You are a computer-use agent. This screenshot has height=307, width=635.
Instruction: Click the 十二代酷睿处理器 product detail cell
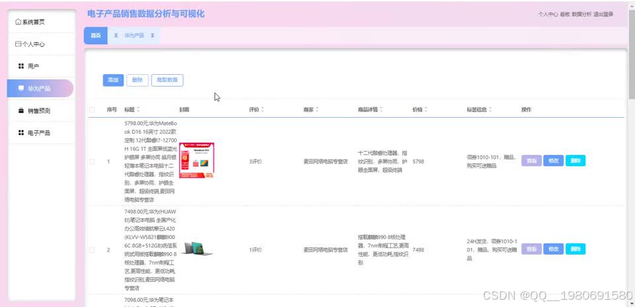coord(383,161)
